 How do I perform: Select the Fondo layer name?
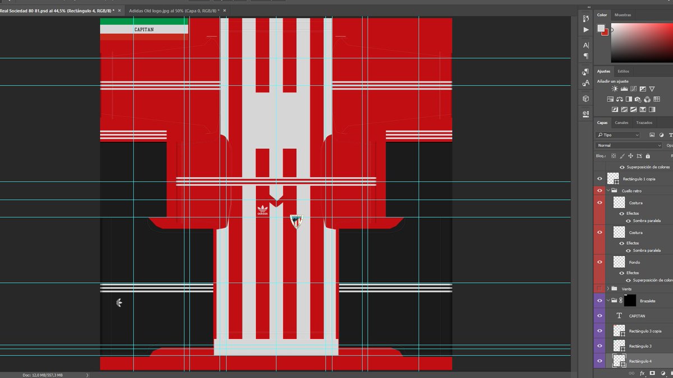pos(634,262)
